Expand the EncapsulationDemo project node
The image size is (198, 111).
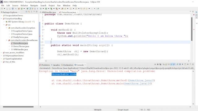pos(1,15)
